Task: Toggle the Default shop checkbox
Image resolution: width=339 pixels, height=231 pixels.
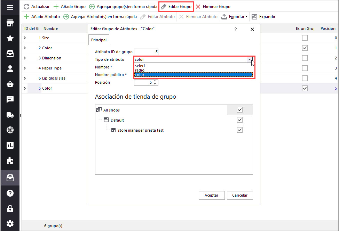Action: coord(240,120)
